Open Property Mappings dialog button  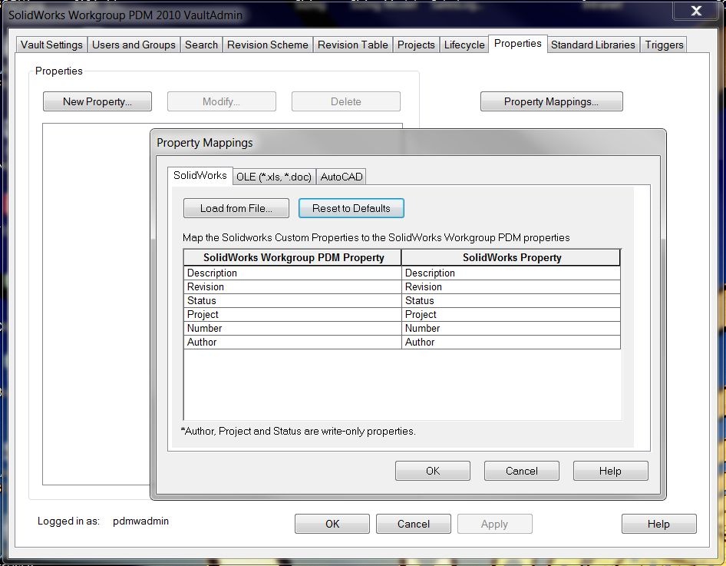click(552, 101)
